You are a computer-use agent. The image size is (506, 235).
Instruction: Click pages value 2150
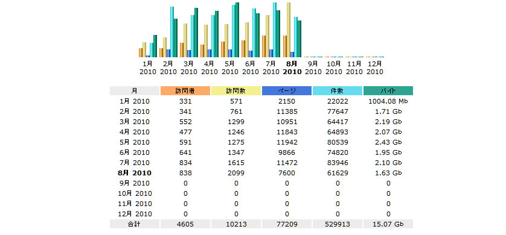[287, 101]
